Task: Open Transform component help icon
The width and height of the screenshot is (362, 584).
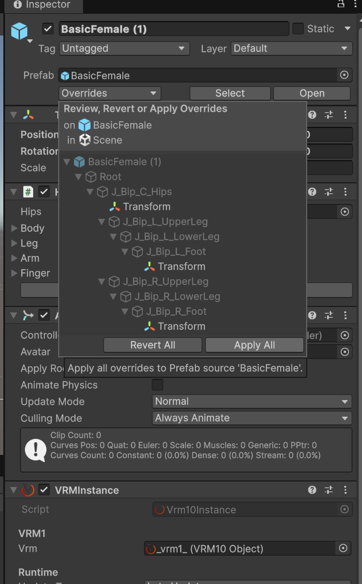Action: pyautogui.click(x=312, y=115)
